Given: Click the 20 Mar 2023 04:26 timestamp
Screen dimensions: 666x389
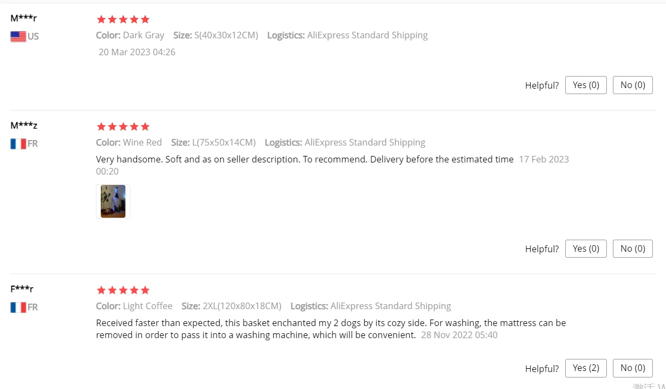Looking at the screenshot, I should tap(137, 53).
